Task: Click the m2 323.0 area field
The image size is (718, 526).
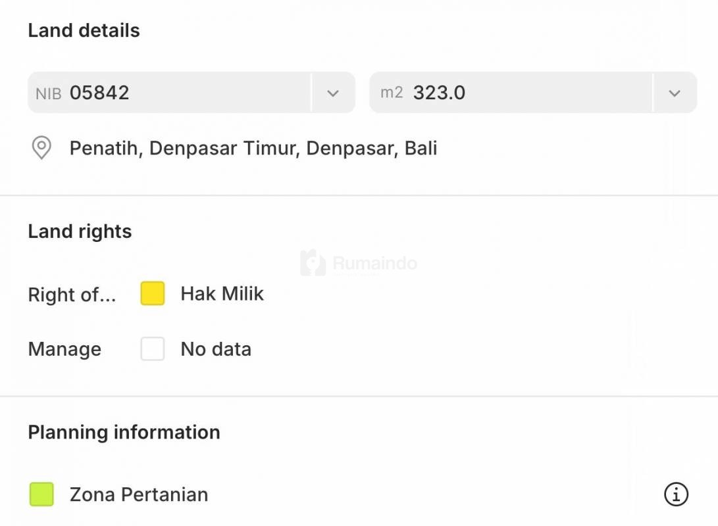Action: 510,93
